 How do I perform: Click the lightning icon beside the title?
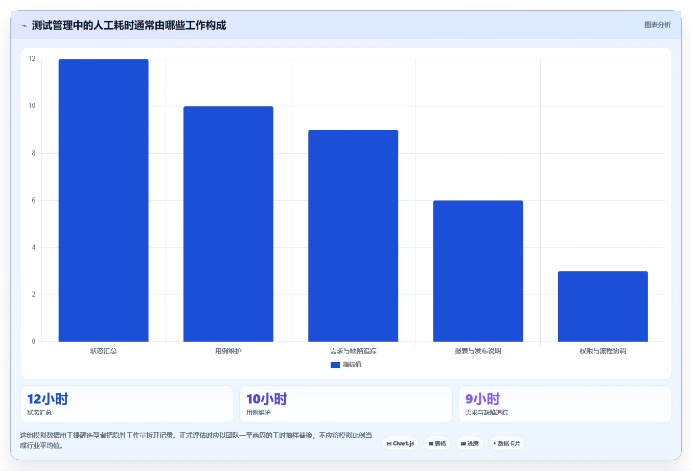pos(24,26)
